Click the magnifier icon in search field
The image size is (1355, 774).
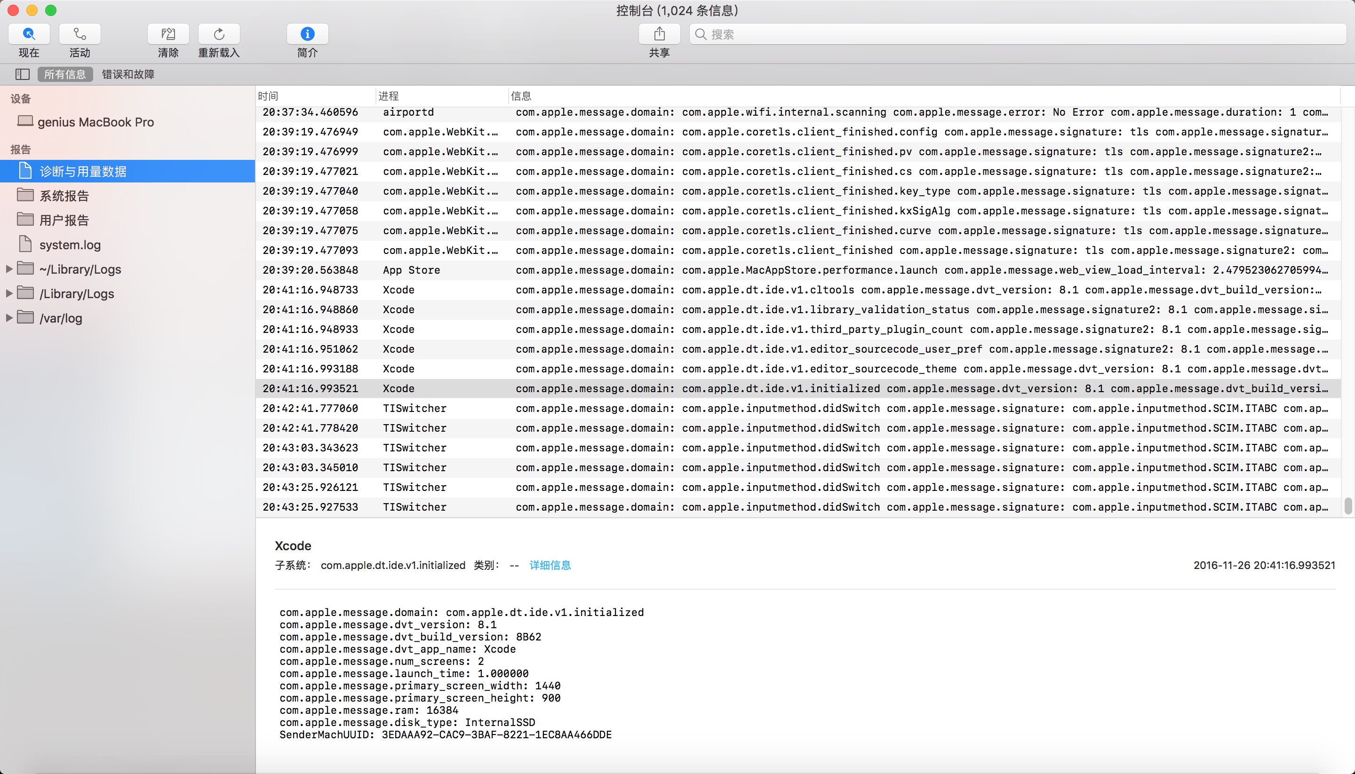tap(701, 34)
